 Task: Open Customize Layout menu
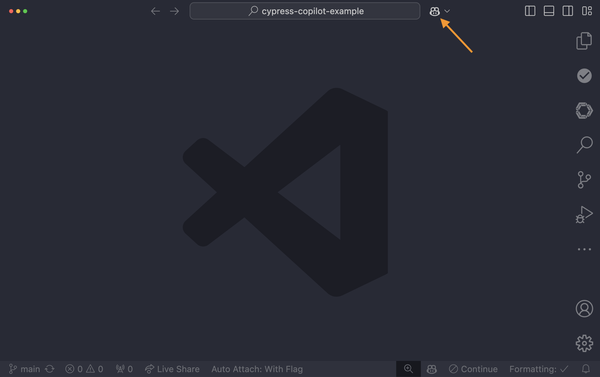coord(587,11)
